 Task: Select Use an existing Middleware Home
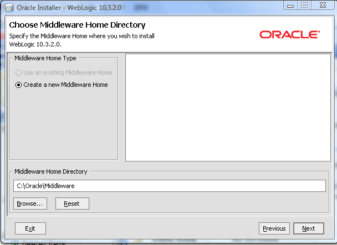click(x=64, y=73)
